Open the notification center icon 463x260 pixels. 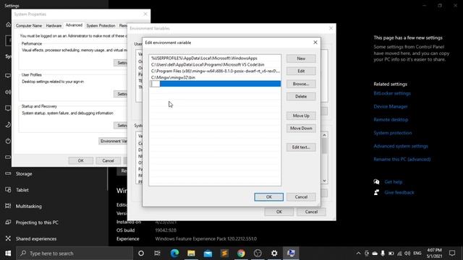pyautogui.click(x=452, y=253)
